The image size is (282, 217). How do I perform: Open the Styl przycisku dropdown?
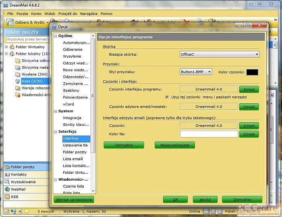pos(209,72)
